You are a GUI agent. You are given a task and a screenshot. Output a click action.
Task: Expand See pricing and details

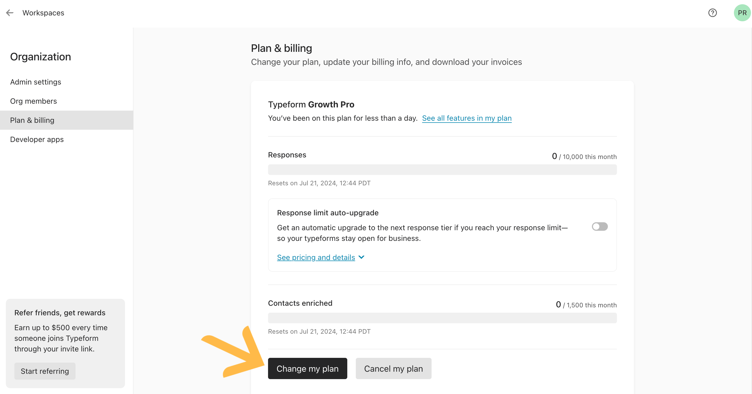coord(316,257)
